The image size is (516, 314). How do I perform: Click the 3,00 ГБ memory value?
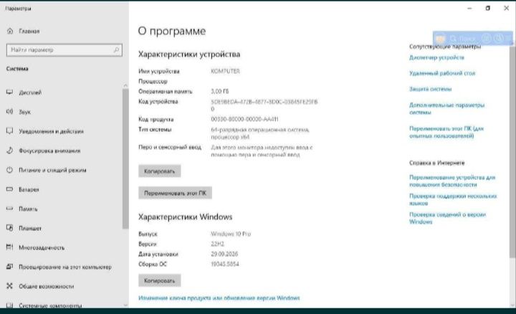tap(220, 91)
